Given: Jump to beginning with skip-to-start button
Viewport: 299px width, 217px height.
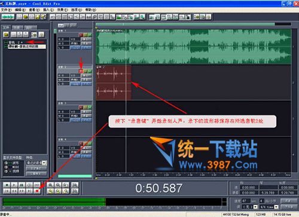Looking at the screenshot, I should [x=7, y=191].
